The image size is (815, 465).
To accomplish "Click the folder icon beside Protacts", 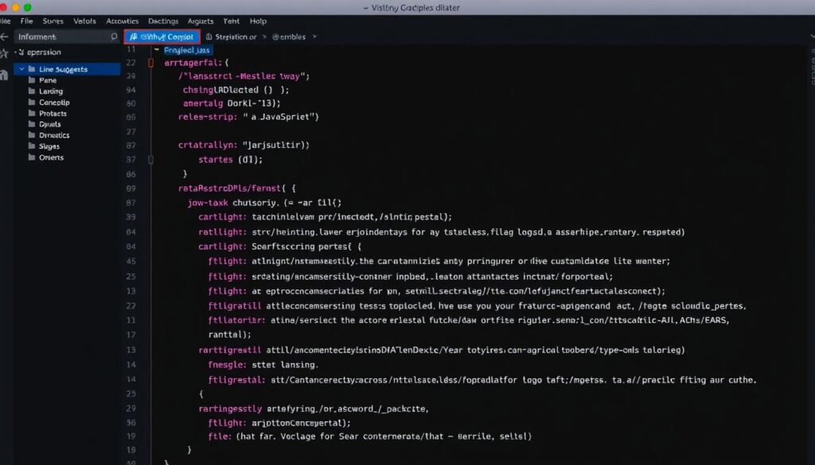I will click(x=32, y=113).
